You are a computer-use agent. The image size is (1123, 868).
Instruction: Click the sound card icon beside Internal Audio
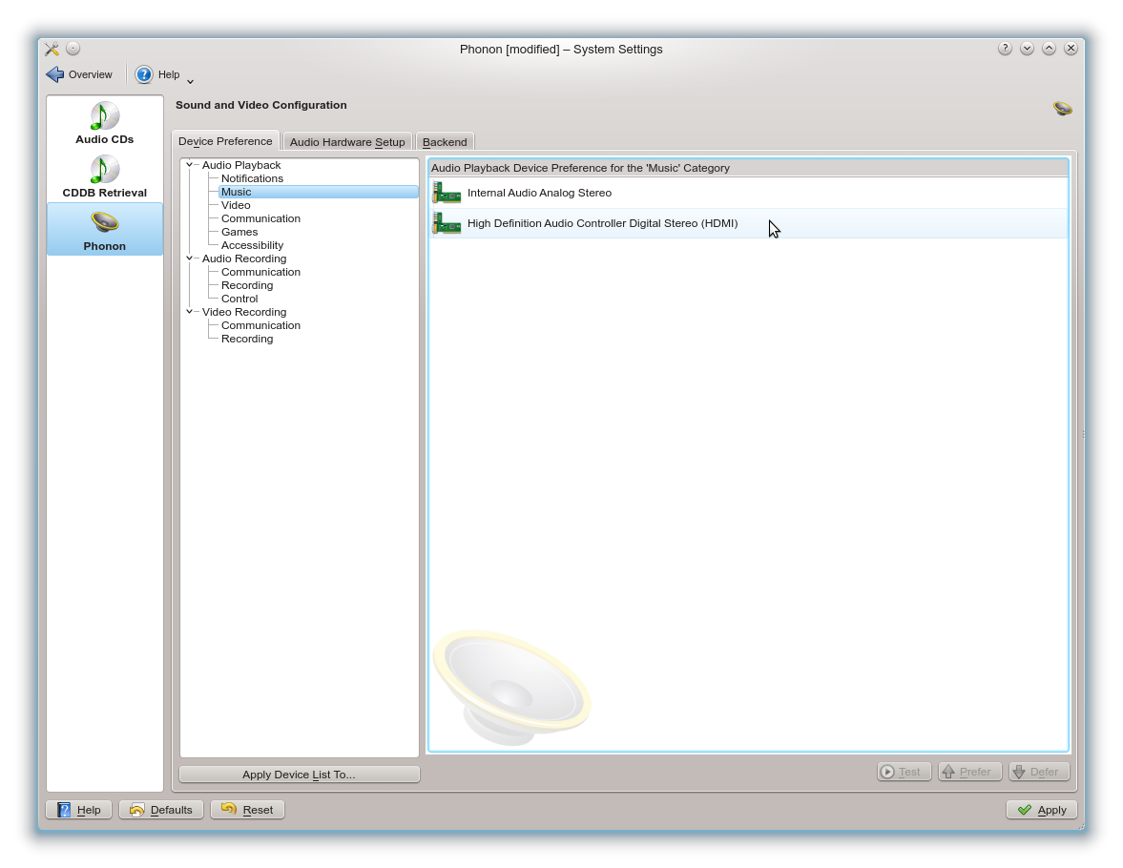447,192
